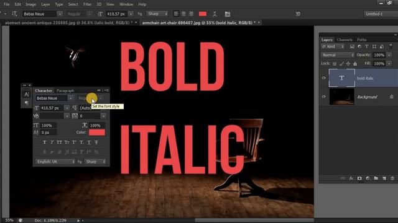Open the Type menu
The height and width of the screenshot is (223, 398).
(x=59, y=4)
